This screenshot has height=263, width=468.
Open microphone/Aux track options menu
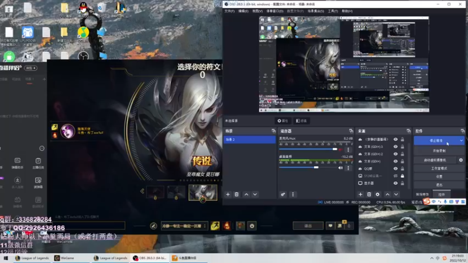point(348,150)
